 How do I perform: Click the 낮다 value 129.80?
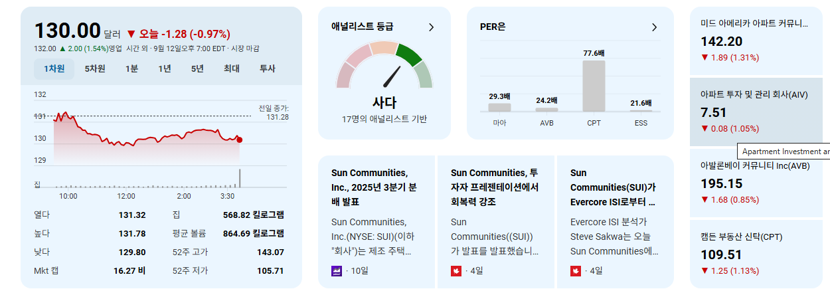(x=132, y=252)
